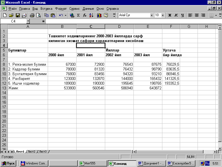The height and width of the screenshot is (167, 222).
Task: Switch to Windows Commander taskbar button
Action: tap(34, 163)
